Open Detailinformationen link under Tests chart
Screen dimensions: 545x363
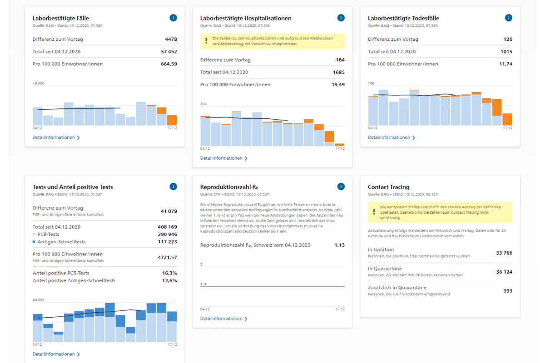(x=54, y=354)
